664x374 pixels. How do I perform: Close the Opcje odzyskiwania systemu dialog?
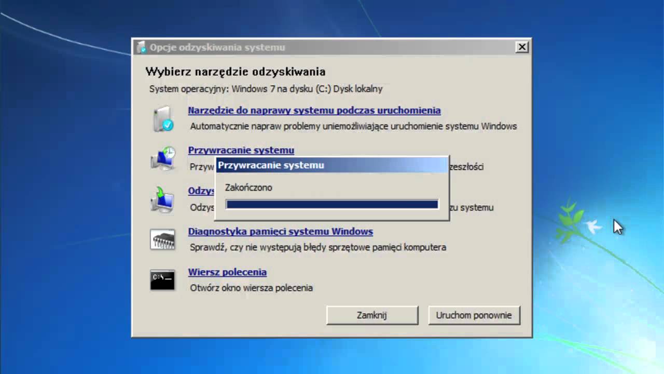[x=522, y=47]
